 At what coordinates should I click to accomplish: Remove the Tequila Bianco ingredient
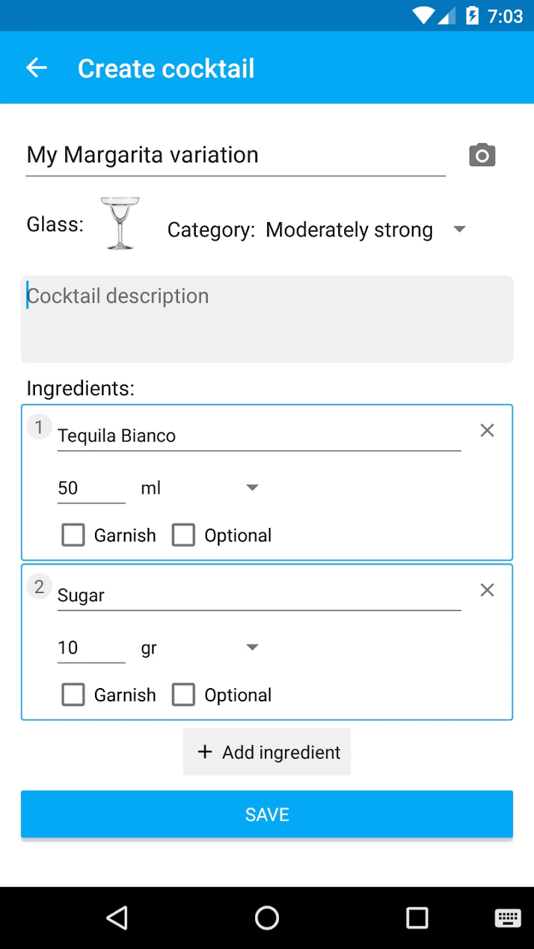point(487,430)
